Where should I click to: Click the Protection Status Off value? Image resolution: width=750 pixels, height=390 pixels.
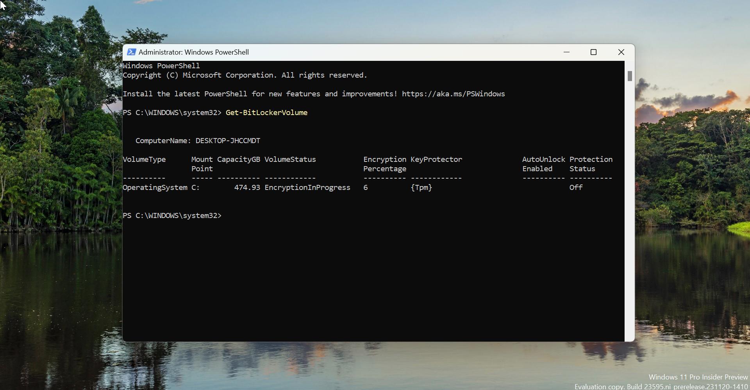pos(575,187)
